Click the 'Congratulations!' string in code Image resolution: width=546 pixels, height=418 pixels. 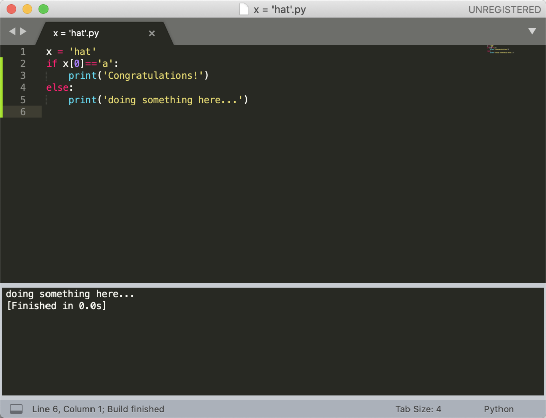point(153,75)
